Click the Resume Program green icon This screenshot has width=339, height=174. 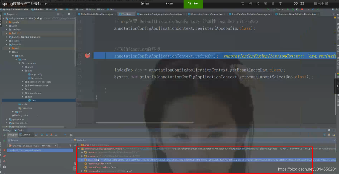click(x=4, y=141)
